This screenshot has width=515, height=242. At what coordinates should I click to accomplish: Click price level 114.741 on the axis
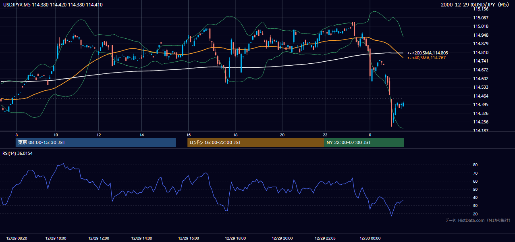pyautogui.click(x=481, y=61)
